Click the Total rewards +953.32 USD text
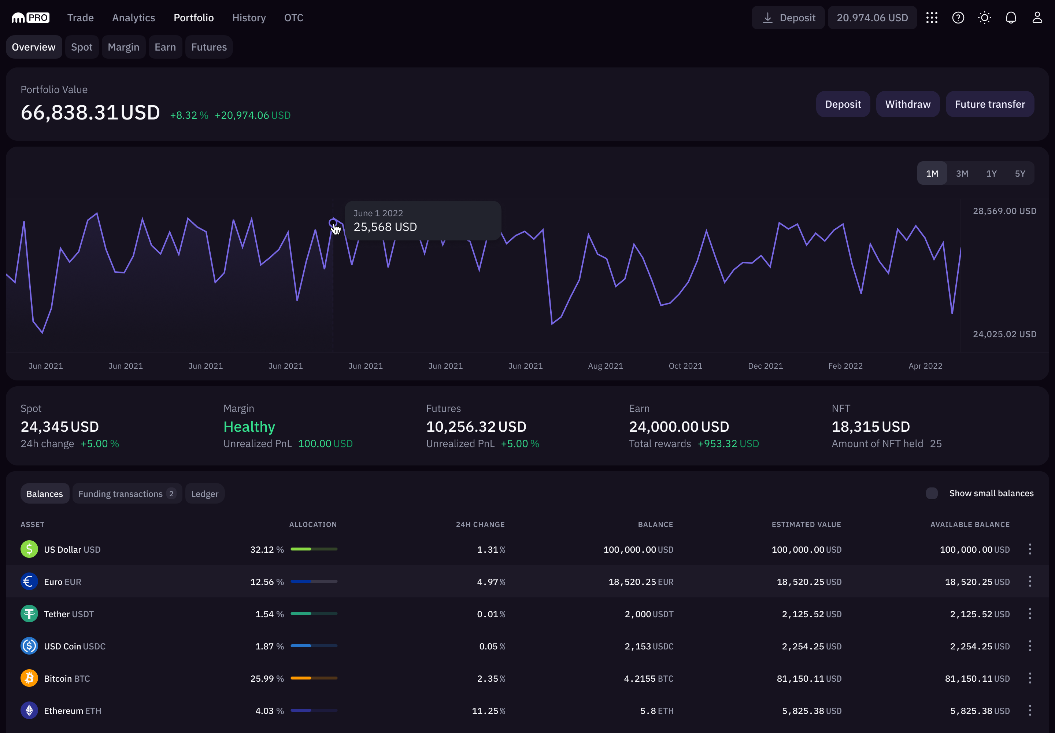Viewport: 1055px width, 733px height. coord(694,444)
